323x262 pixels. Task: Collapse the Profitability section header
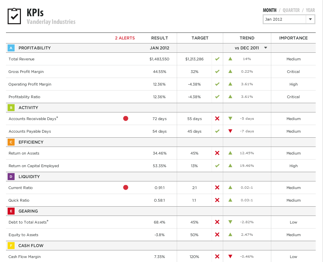click(x=34, y=48)
